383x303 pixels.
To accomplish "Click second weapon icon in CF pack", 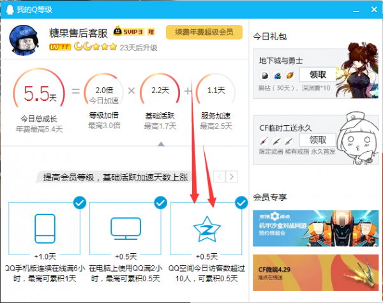I will [x=276, y=141].
